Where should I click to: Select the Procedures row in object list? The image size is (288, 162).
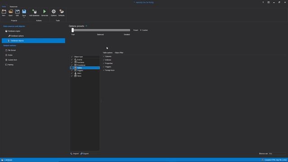(85, 65)
